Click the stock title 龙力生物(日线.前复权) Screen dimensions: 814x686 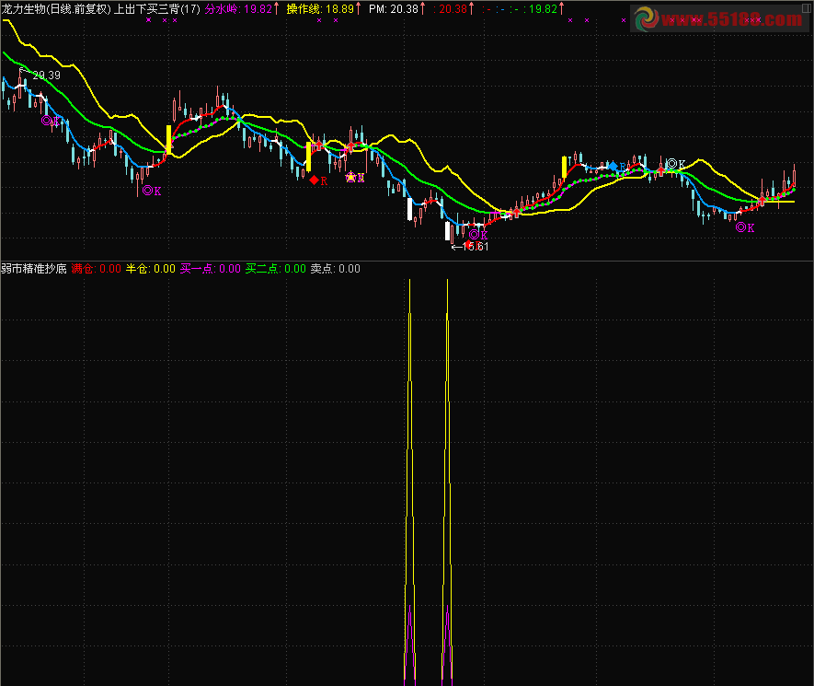click(x=56, y=9)
